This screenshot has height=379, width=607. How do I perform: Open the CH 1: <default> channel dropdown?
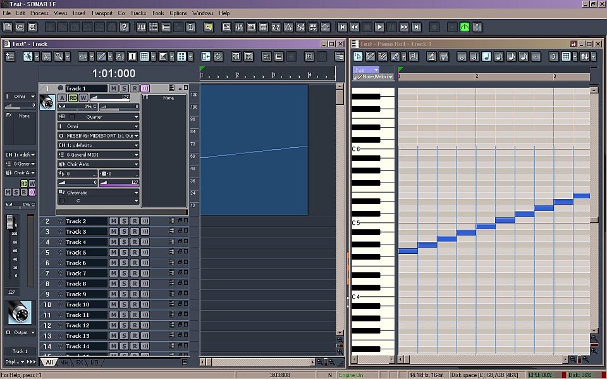click(137, 145)
